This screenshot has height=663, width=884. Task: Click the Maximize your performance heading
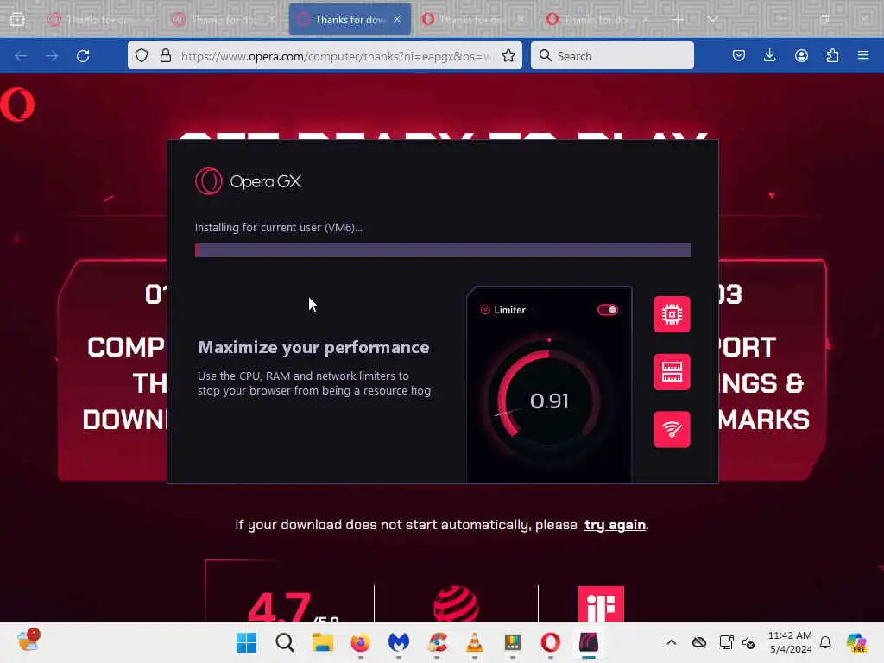313,347
